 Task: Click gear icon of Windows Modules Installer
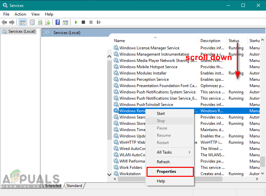(116, 73)
